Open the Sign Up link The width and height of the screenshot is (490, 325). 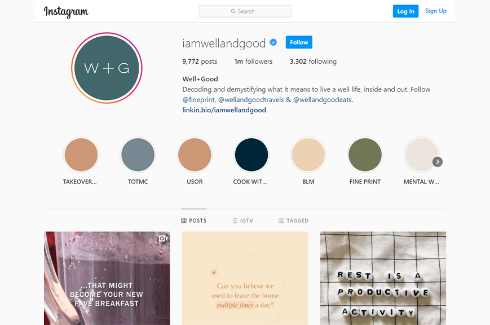pyautogui.click(x=436, y=11)
